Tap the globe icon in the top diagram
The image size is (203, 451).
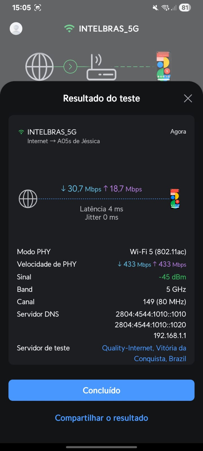click(39, 67)
